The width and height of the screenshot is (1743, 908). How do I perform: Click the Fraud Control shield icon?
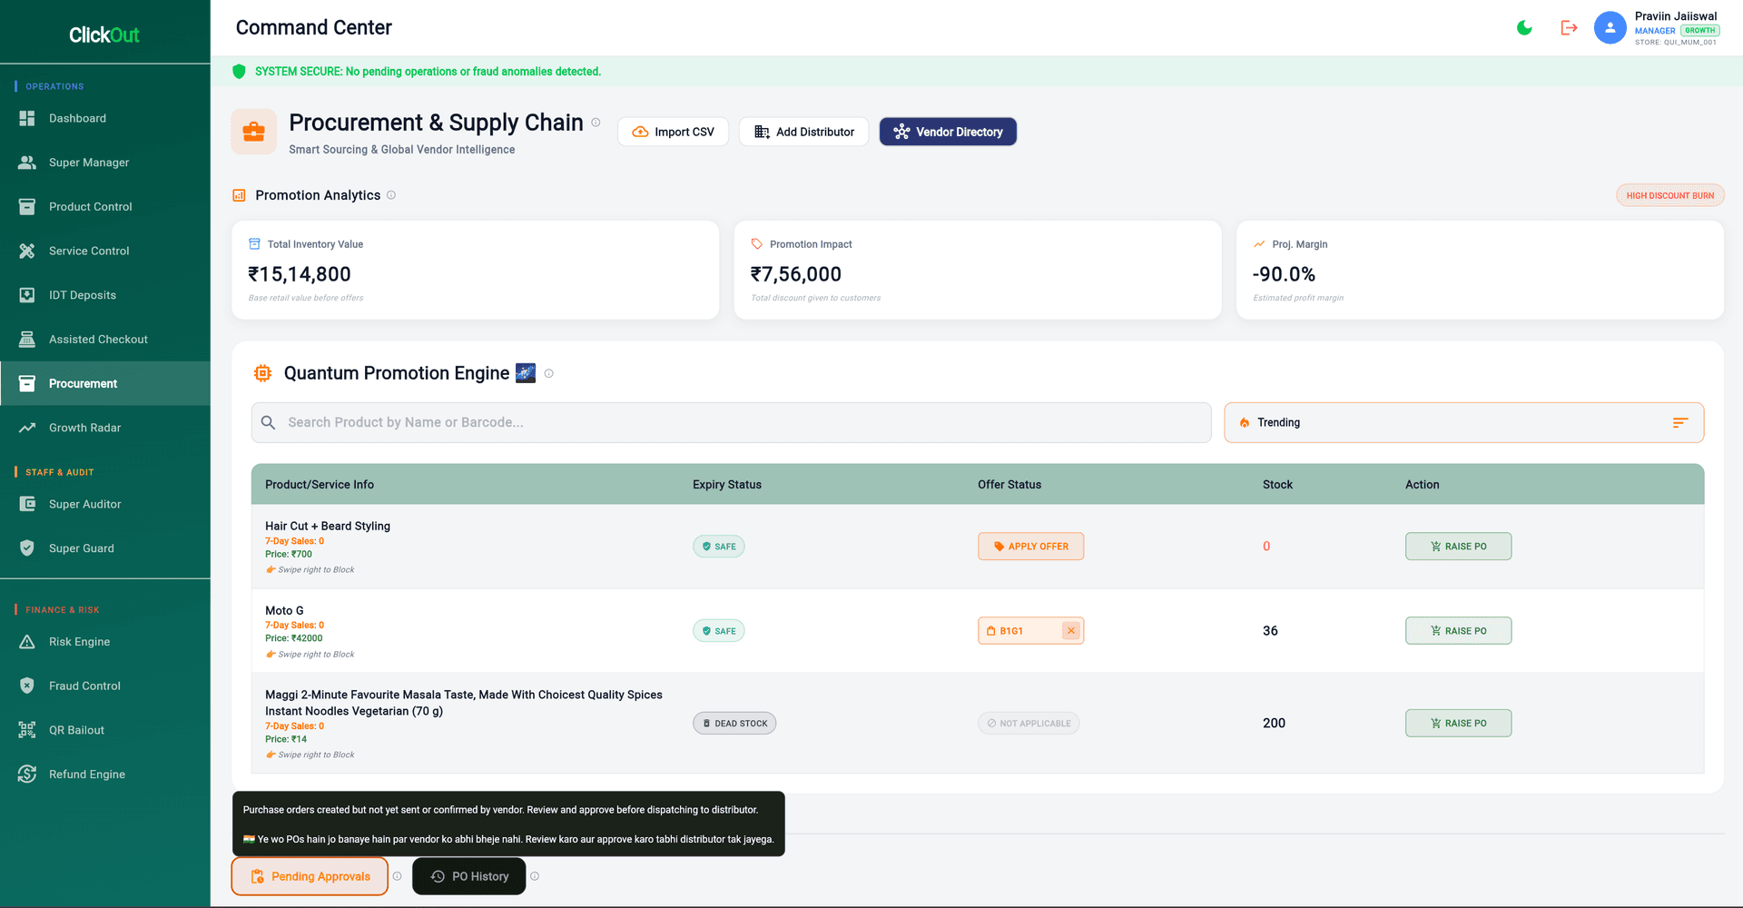(x=27, y=686)
